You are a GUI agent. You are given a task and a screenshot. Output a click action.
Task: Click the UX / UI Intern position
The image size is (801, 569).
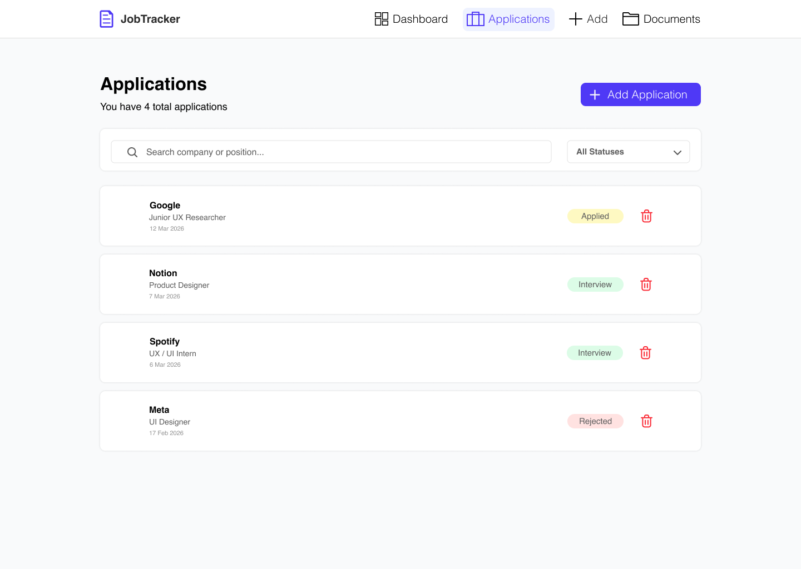(x=172, y=353)
